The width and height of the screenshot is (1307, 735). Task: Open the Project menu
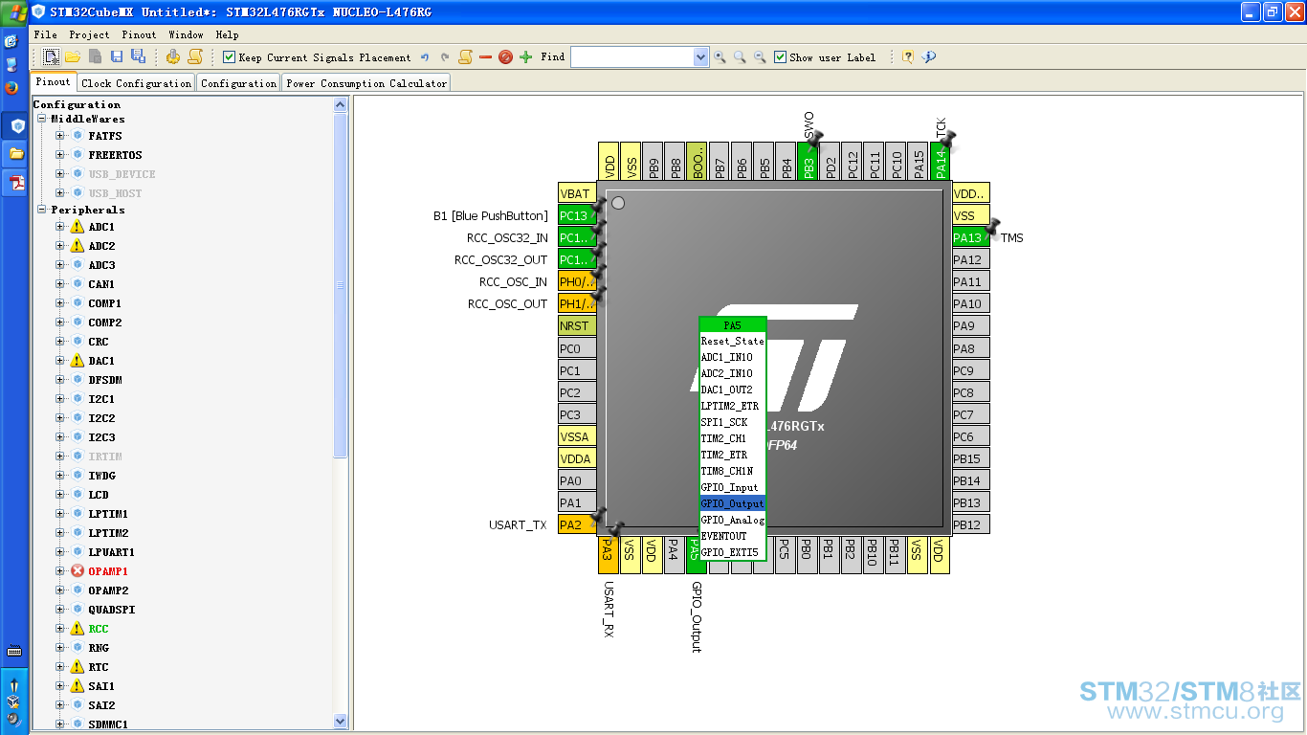click(x=89, y=34)
